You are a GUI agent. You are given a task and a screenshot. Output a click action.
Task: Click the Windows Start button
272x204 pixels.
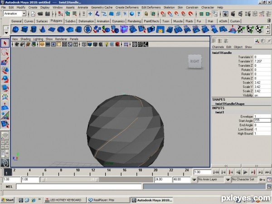[7, 200]
